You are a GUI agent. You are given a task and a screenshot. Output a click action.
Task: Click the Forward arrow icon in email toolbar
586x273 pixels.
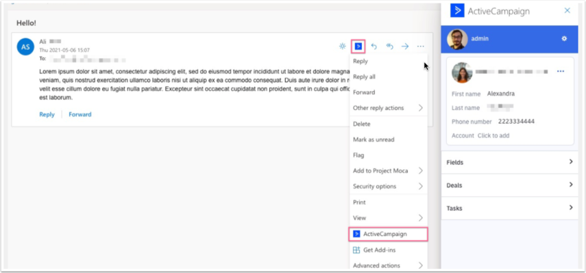[405, 47]
